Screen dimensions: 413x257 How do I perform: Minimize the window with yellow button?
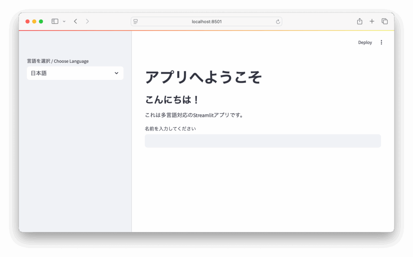pos(34,21)
